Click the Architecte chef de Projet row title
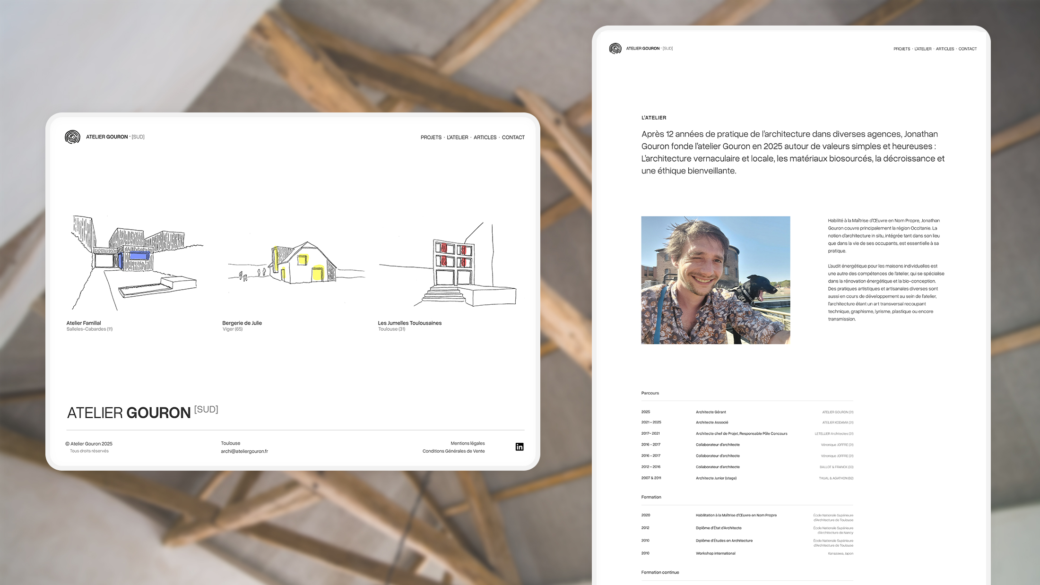This screenshot has height=585, width=1040. tap(742, 434)
